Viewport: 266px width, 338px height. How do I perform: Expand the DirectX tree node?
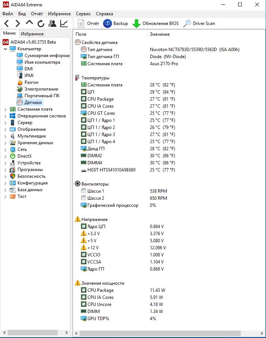(6, 156)
